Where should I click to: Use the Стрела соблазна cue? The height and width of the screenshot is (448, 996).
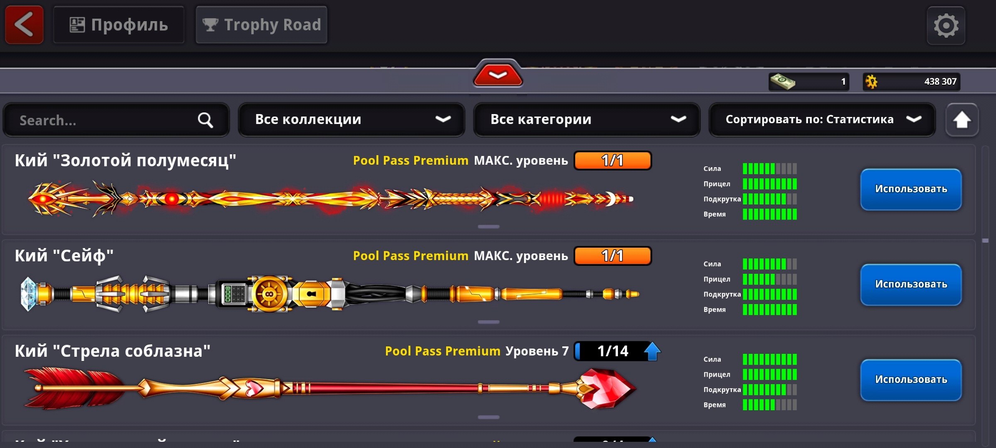pos(911,380)
